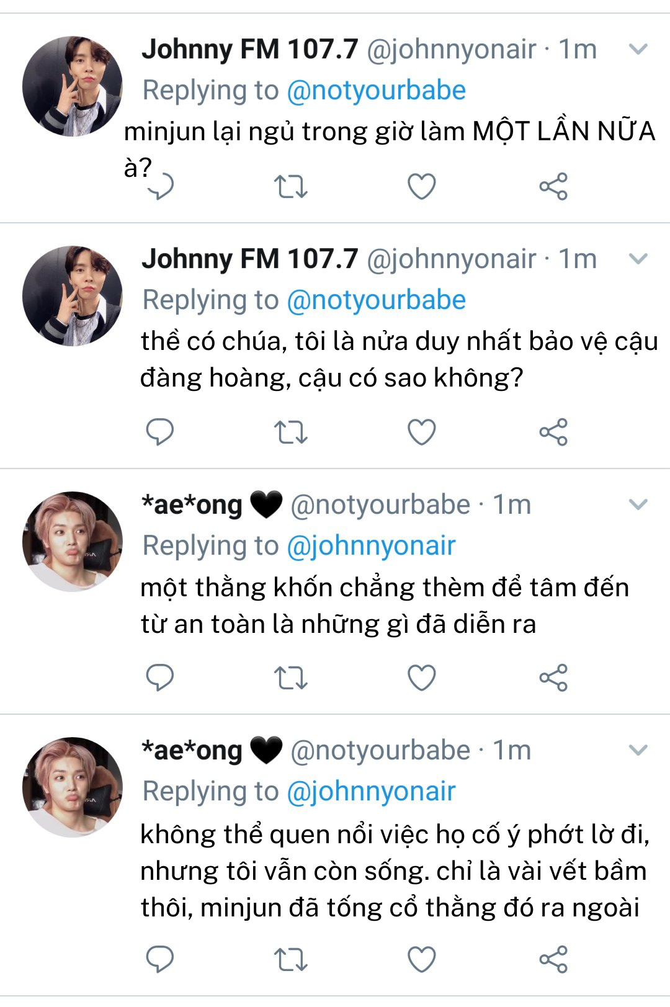This screenshot has height=1007, width=670.
Task: Open Johnny FM 107.7 profile name in second tweet
Action: click(250, 259)
